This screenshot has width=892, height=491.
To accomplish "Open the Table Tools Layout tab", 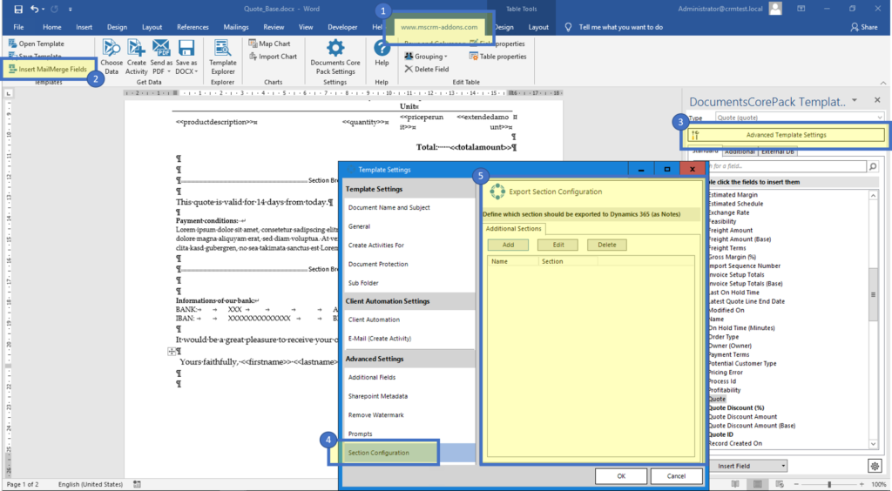I will click(x=538, y=27).
